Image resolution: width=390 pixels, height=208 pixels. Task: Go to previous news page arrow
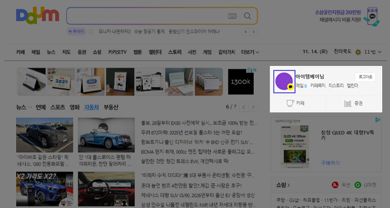[244, 107]
